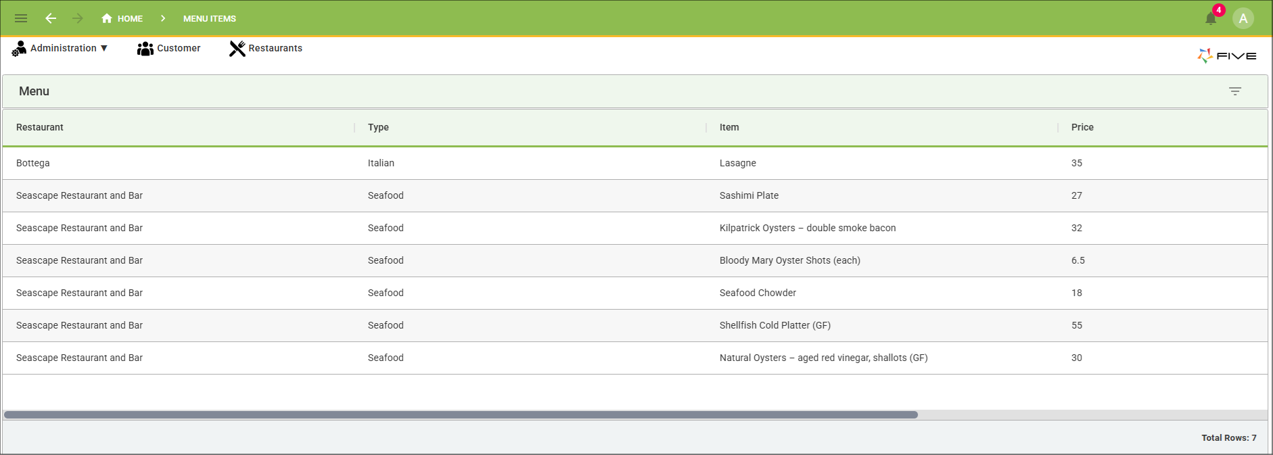Click the home icon in breadcrumb
Image resolution: width=1273 pixels, height=455 pixels.
pyautogui.click(x=107, y=18)
